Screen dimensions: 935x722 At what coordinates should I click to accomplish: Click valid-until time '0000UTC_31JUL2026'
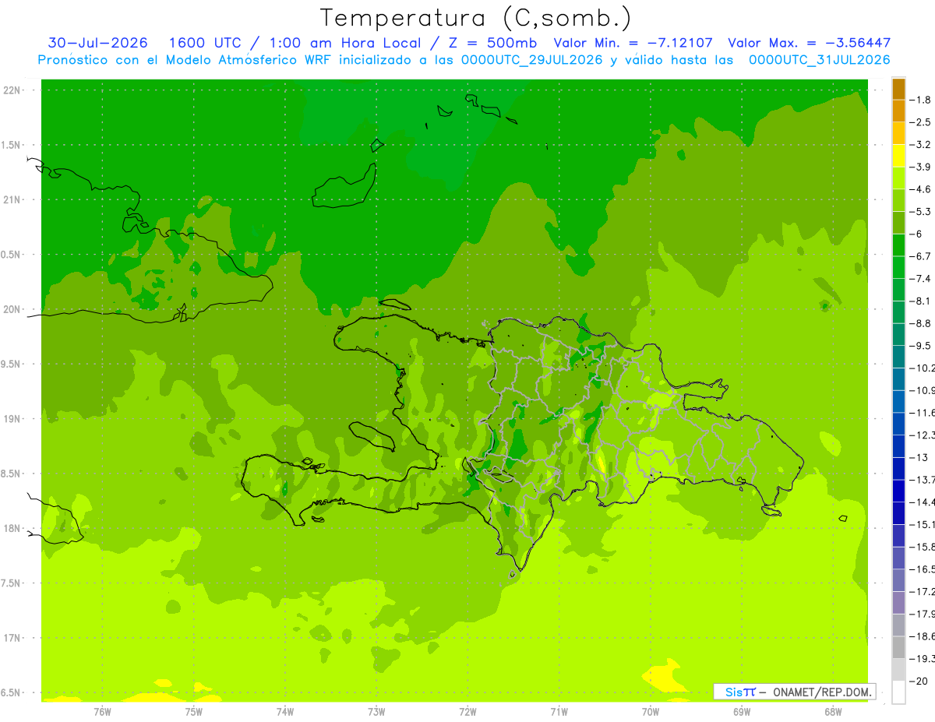coord(819,60)
